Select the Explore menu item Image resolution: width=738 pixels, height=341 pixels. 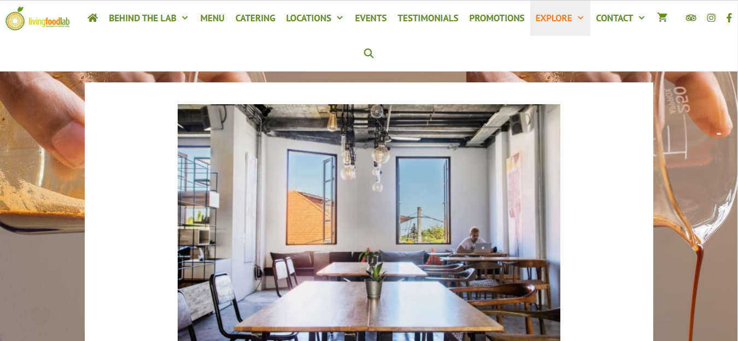(x=553, y=18)
